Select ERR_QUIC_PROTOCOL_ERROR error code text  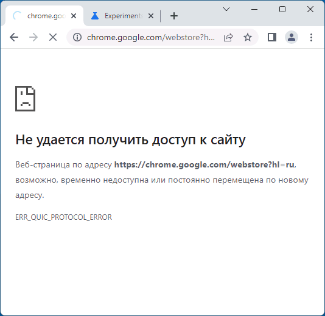pos(64,217)
